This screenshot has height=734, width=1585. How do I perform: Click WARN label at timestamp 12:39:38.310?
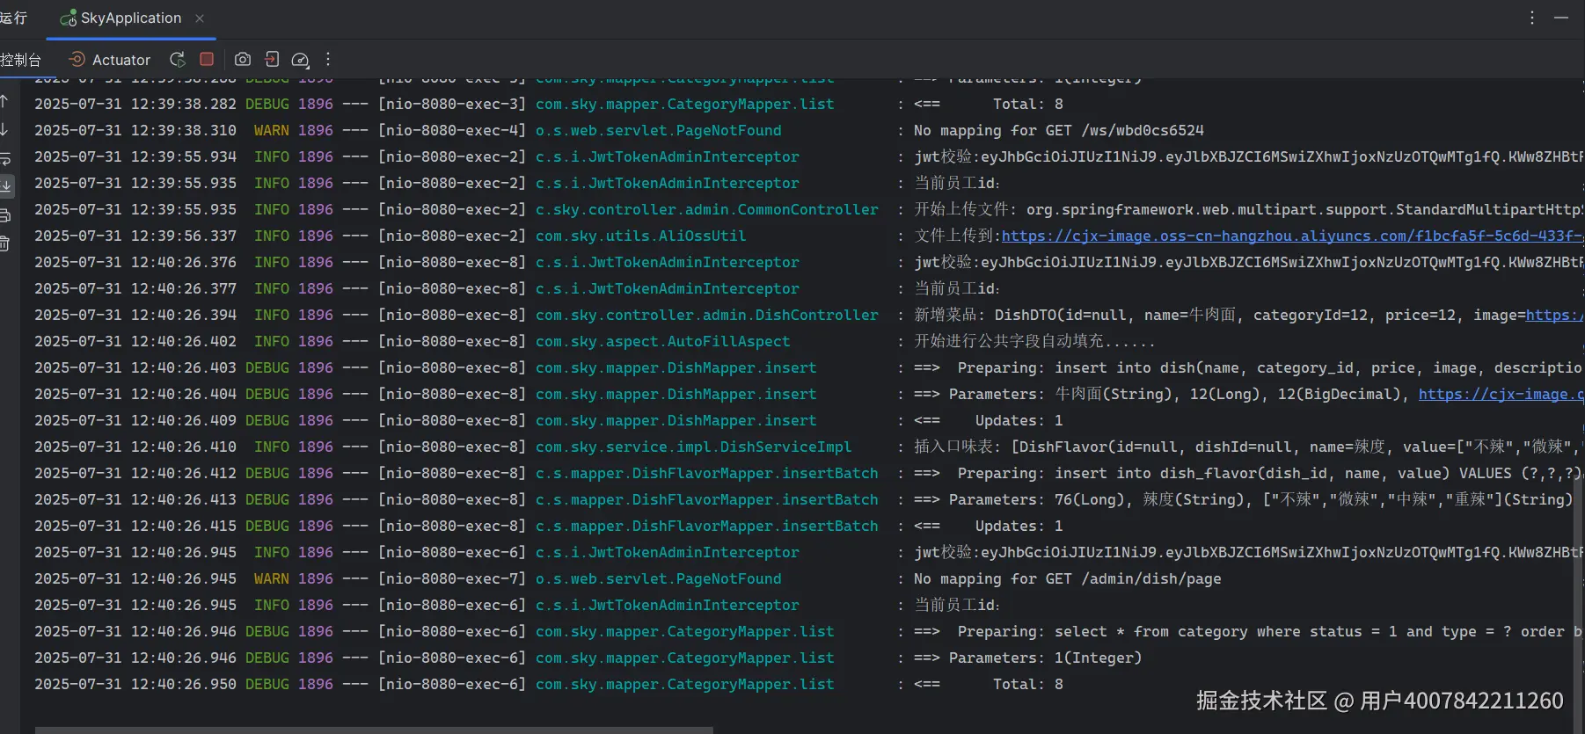pyautogui.click(x=271, y=130)
